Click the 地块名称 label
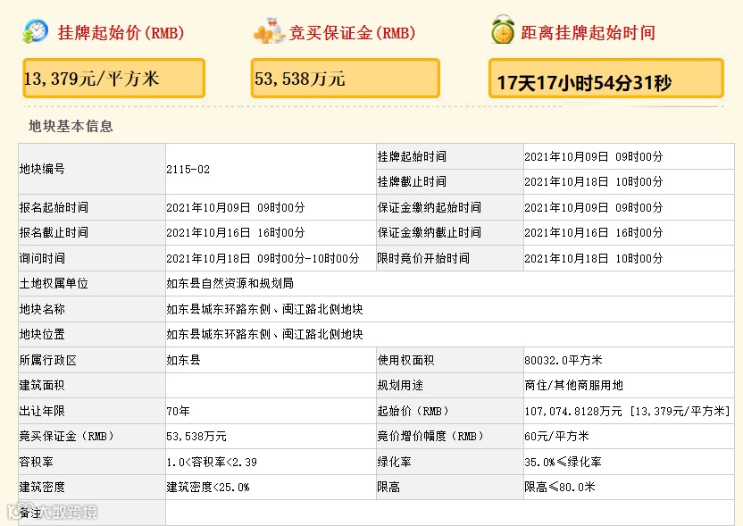 pyautogui.click(x=42, y=309)
